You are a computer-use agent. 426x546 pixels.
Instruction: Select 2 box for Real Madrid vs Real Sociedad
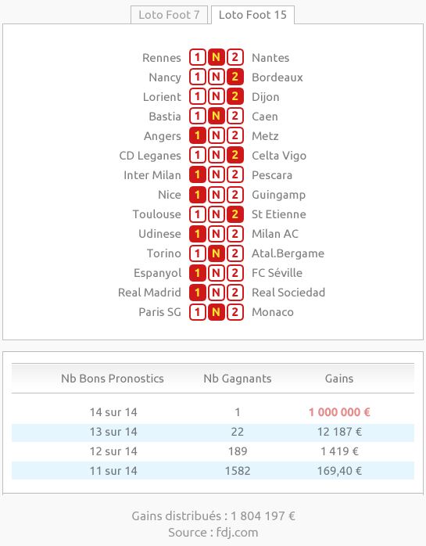click(x=235, y=292)
